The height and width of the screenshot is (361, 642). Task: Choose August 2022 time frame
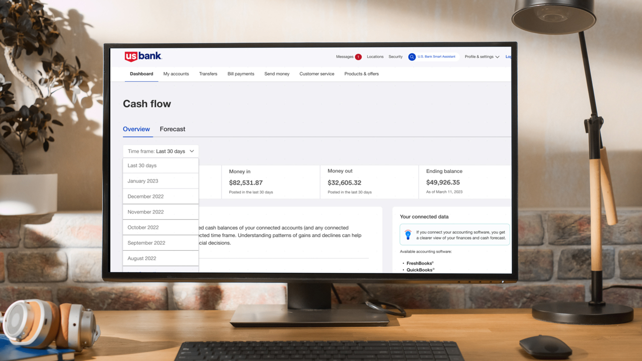160,259
